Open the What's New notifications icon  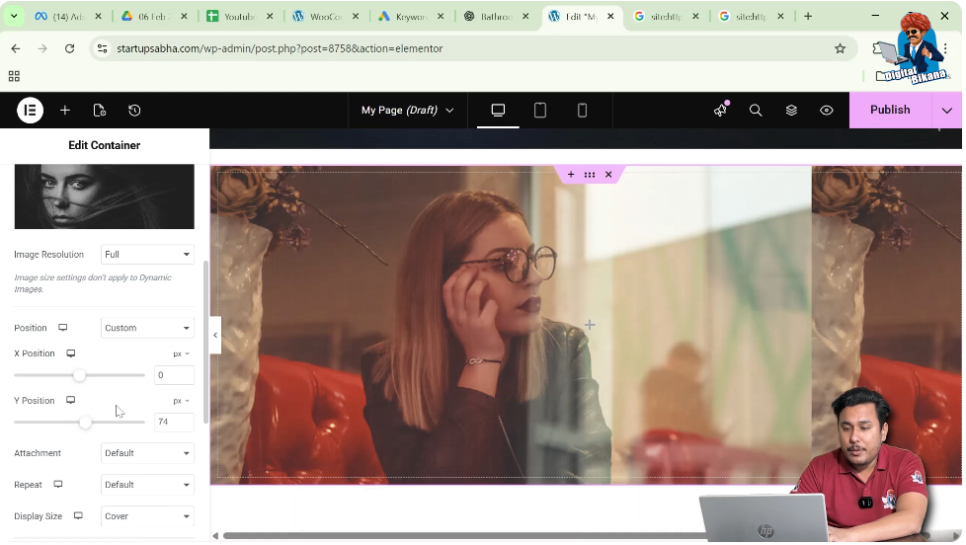coord(720,111)
